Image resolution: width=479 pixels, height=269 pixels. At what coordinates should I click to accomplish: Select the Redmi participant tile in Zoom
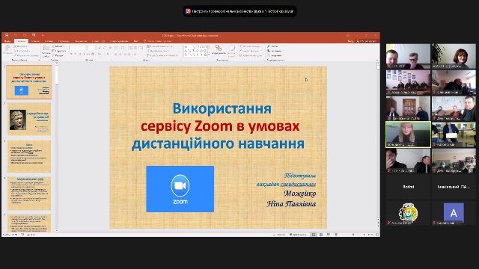[x=408, y=187]
